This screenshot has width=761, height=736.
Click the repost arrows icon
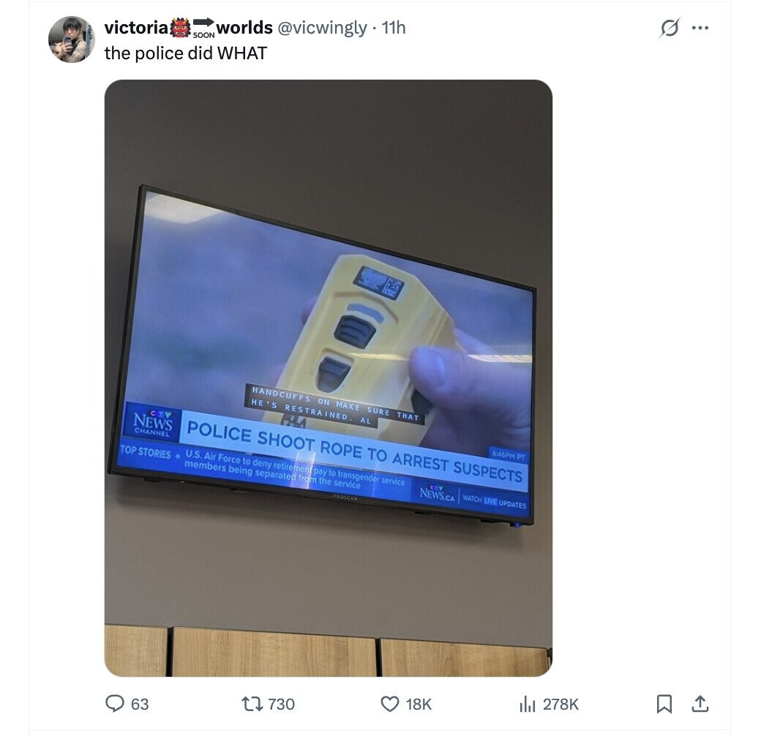click(252, 704)
